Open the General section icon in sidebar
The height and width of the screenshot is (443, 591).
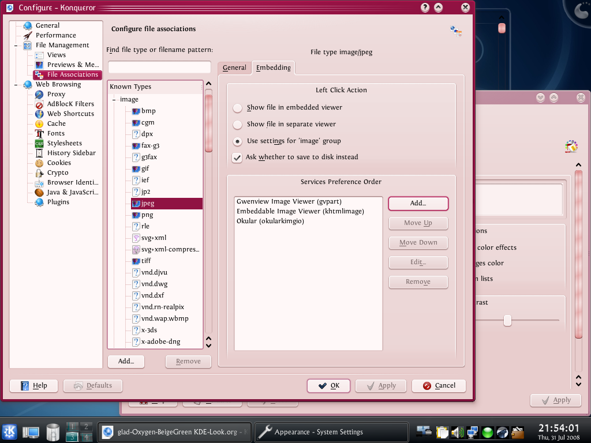coord(28,25)
